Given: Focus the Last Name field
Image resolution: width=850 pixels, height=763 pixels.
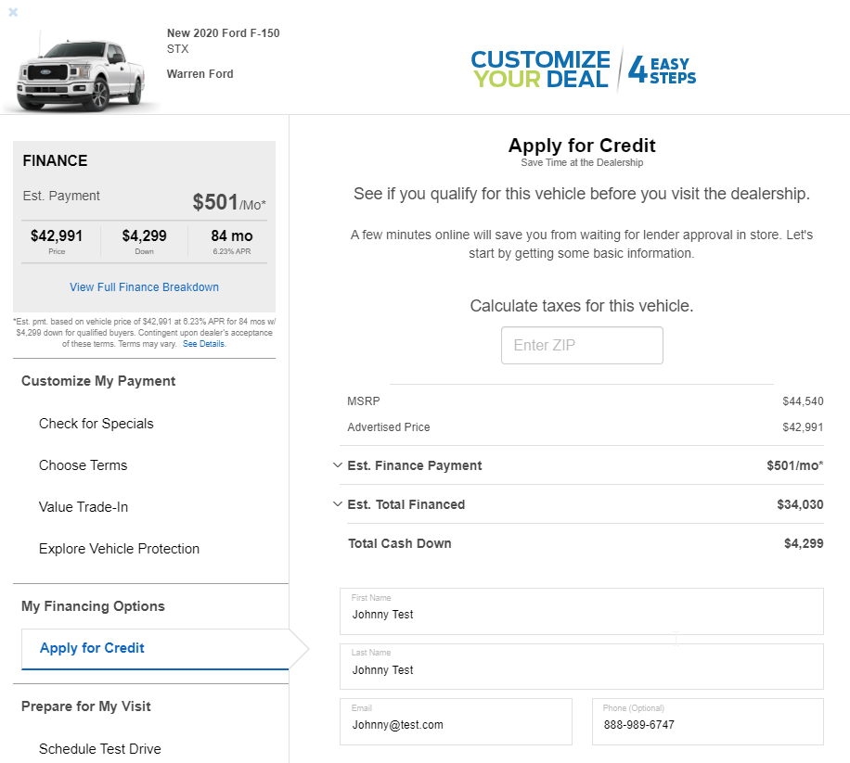Looking at the screenshot, I should (582, 667).
